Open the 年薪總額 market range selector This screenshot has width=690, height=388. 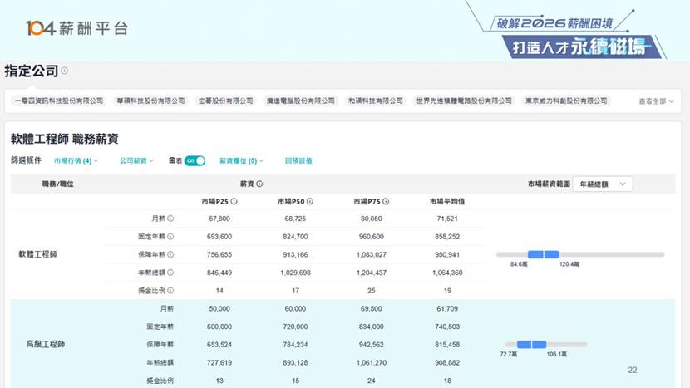click(x=604, y=184)
